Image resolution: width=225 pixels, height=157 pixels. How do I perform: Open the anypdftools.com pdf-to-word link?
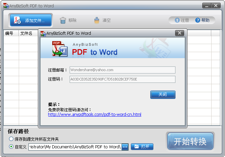point(94,114)
